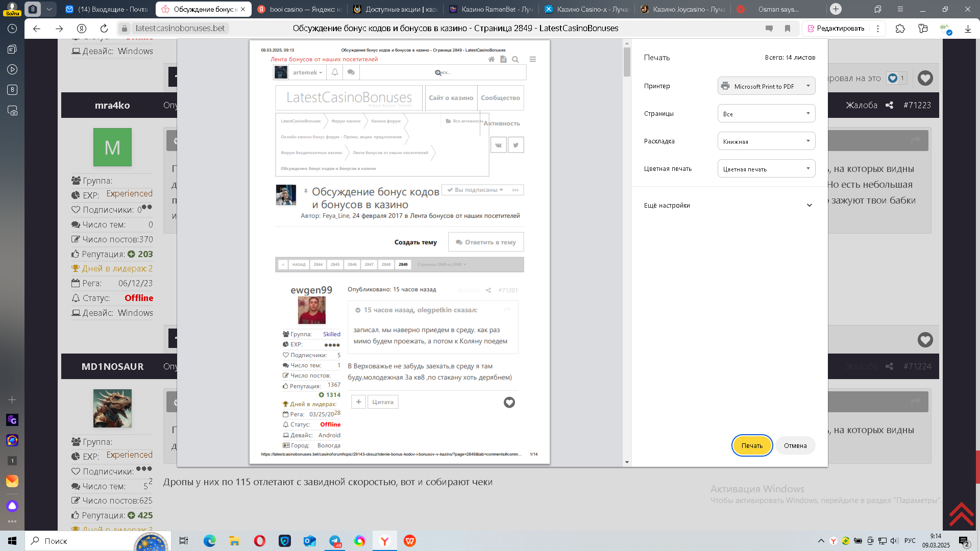
Task: Click the Telegram icon in taskbar
Action: [335, 541]
